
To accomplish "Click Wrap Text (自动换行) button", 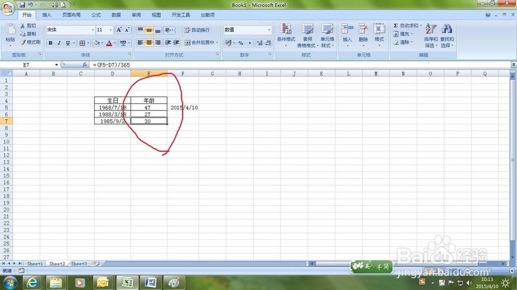I will (x=197, y=30).
